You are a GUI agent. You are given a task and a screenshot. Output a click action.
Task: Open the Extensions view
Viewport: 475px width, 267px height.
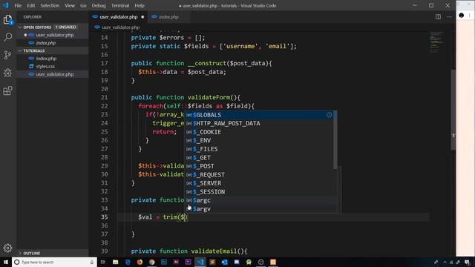pyautogui.click(x=7, y=90)
